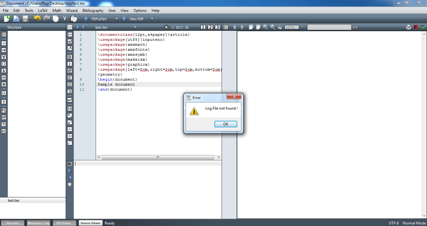The image size is (427, 226).
Task: Open the Wizard menu
Action: (72, 10)
